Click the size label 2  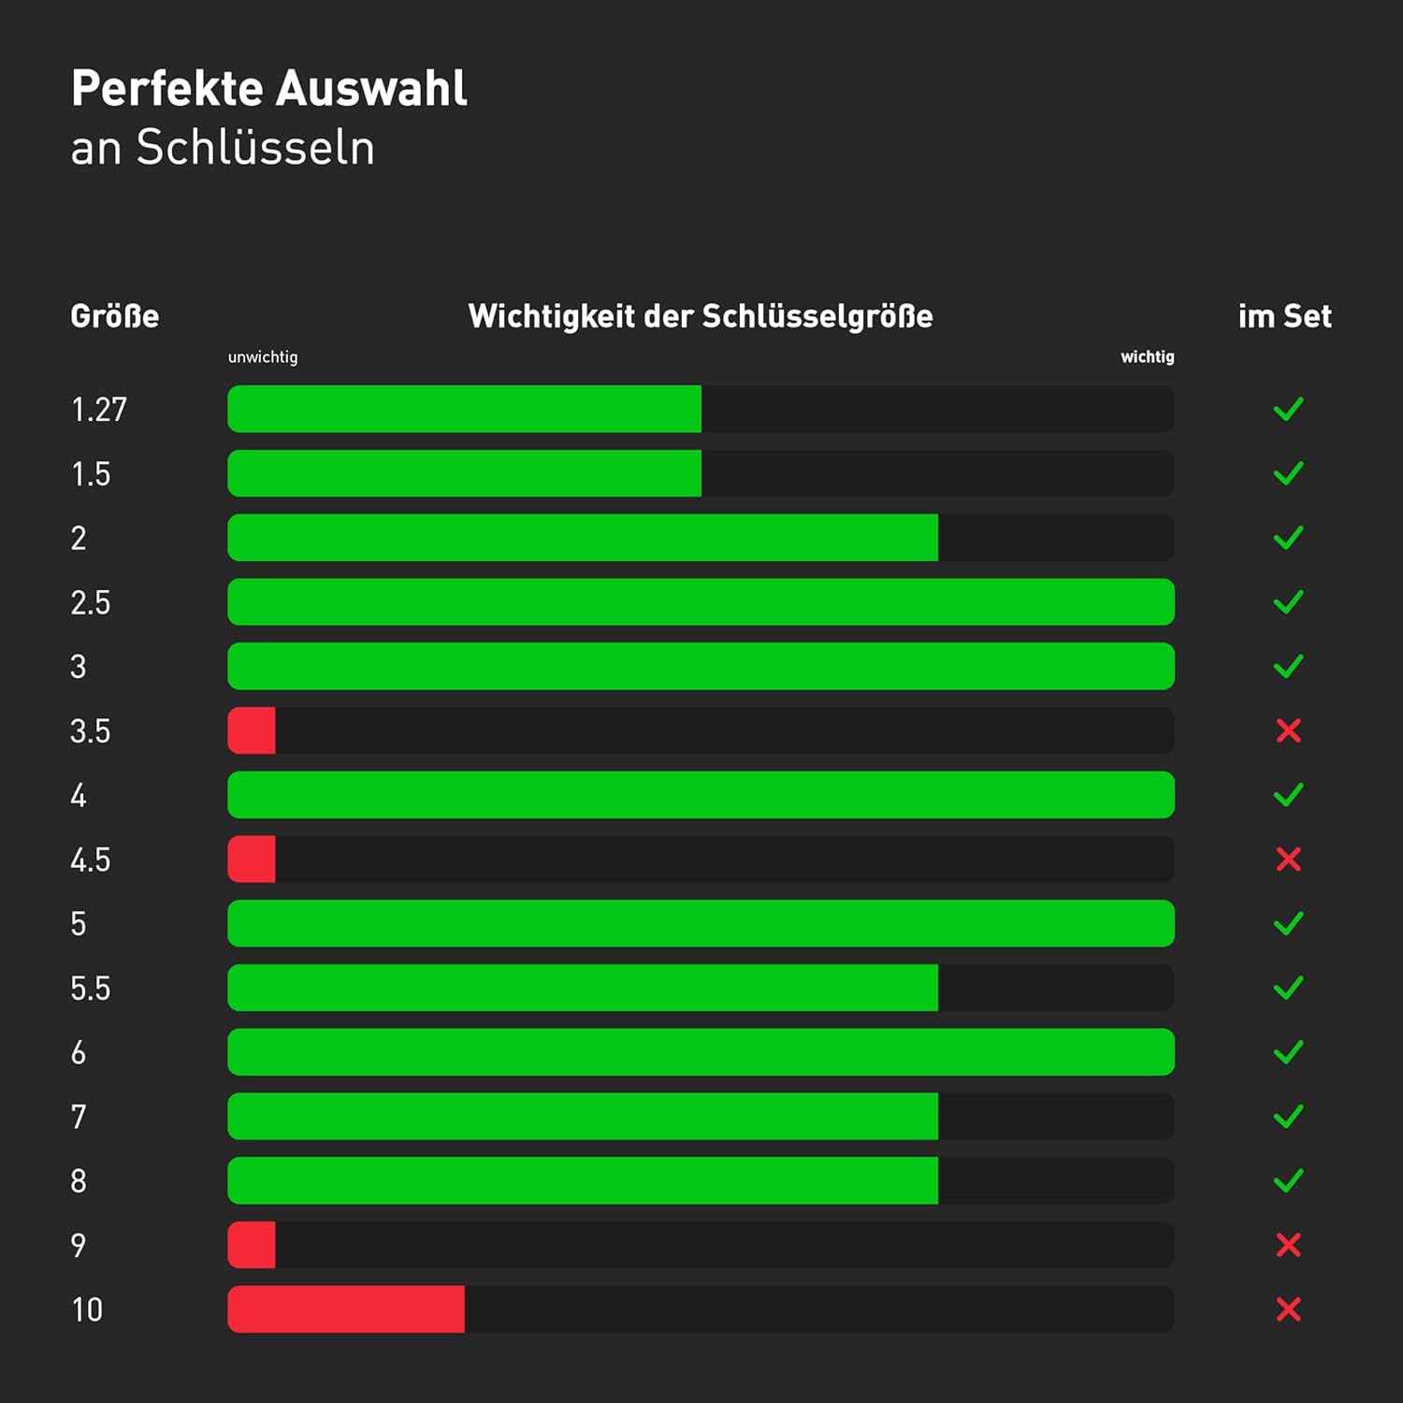pyautogui.click(x=79, y=539)
